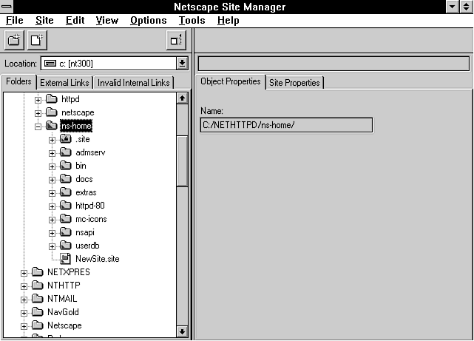The height and width of the screenshot is (341, 474).
Task: Click the .site locked folder icon
Action: click(64, 139)
